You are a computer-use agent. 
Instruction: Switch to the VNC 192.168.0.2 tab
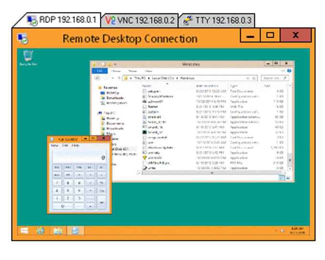pyautogui.click(x=140, y=21)
